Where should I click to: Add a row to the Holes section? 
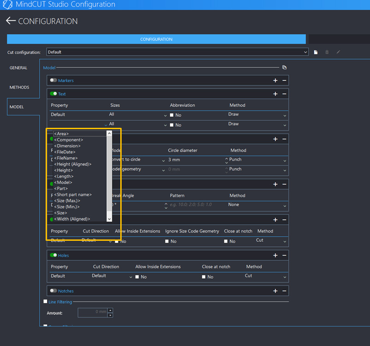(275, 255)
